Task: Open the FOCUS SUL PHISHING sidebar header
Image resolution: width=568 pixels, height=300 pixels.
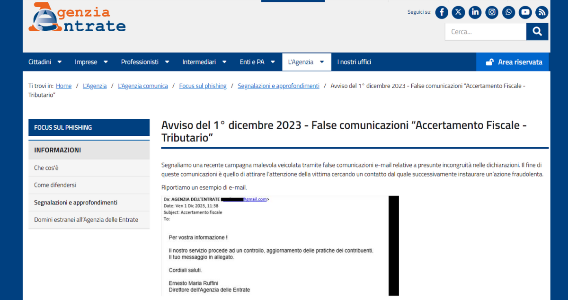Action: (x=89, y=127)
